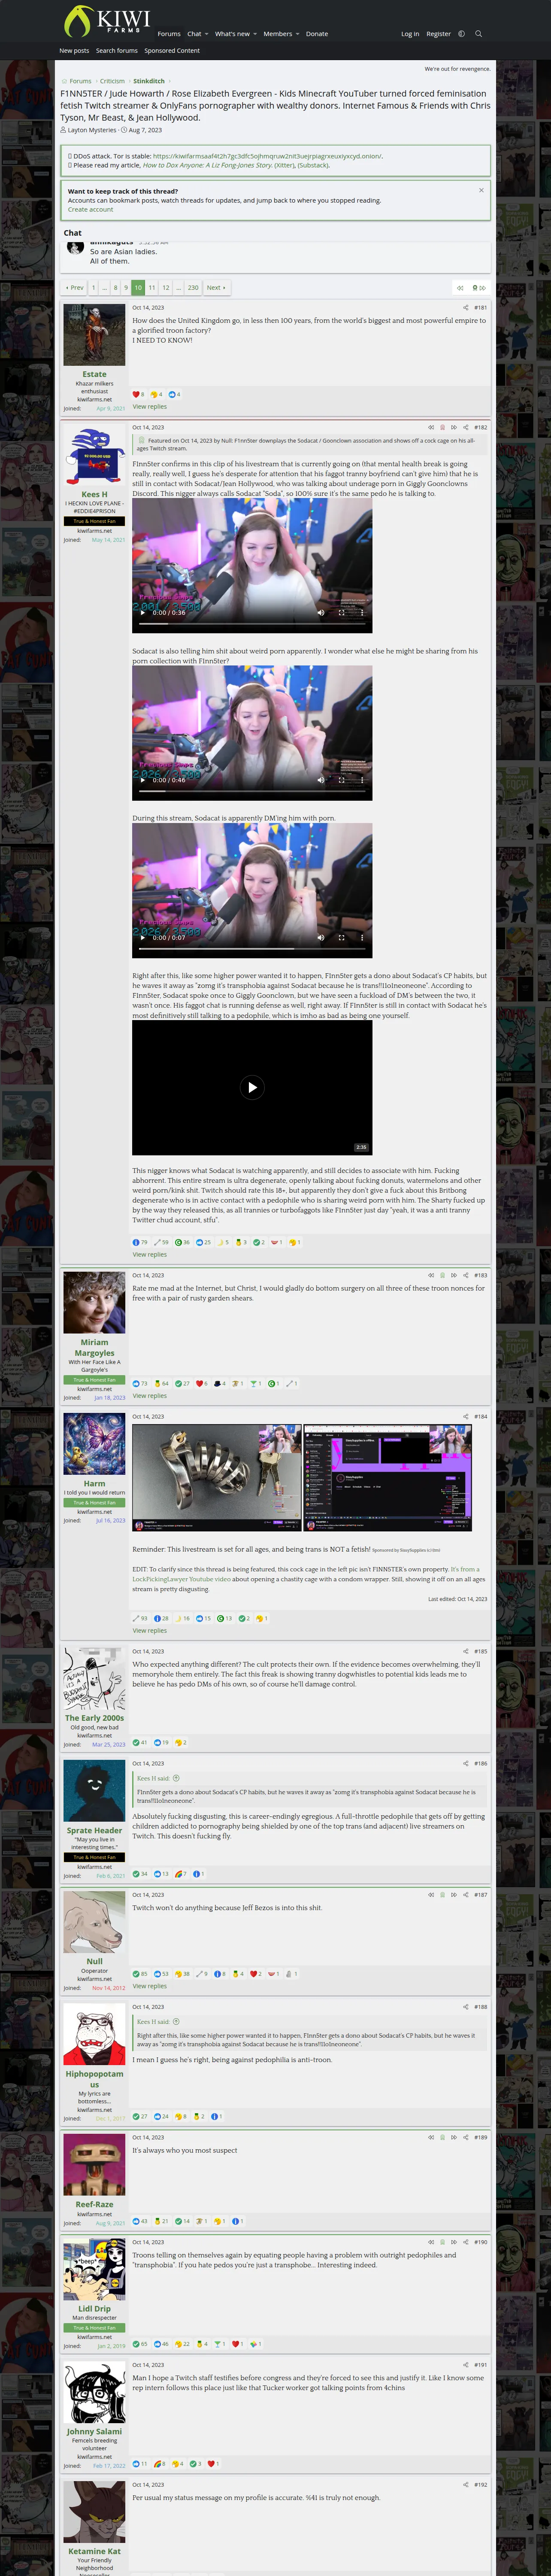Switch to the Search forums tab
Viewport: 551px width, 2576px height.
117,51
